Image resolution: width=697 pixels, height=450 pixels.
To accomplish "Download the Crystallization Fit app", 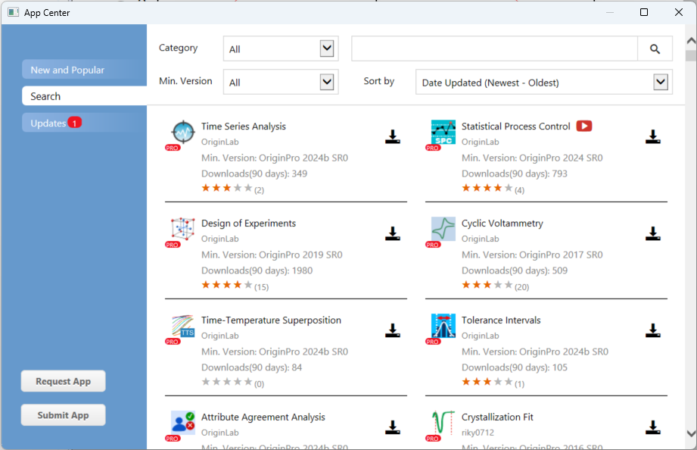I will tap(652, 427).
